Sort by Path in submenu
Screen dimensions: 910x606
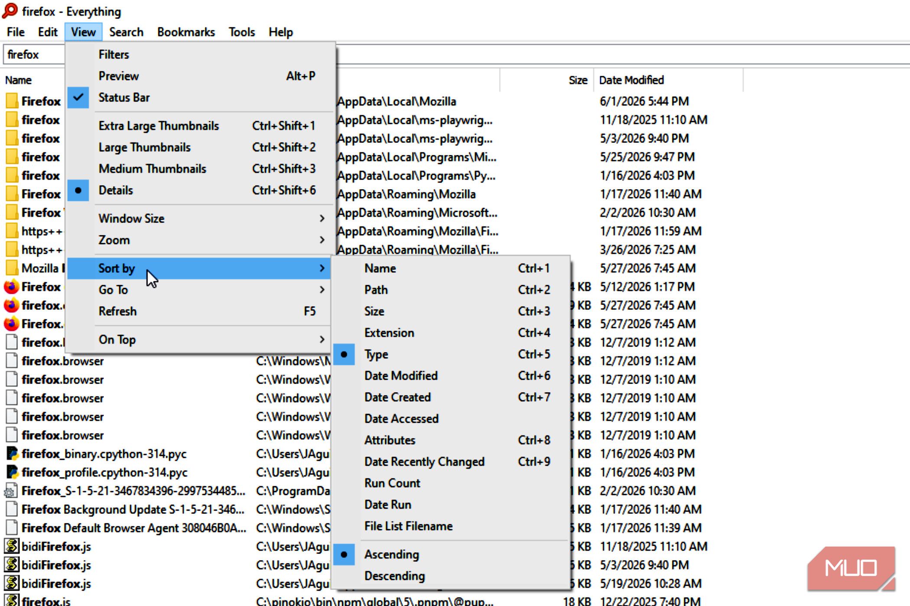451,290
